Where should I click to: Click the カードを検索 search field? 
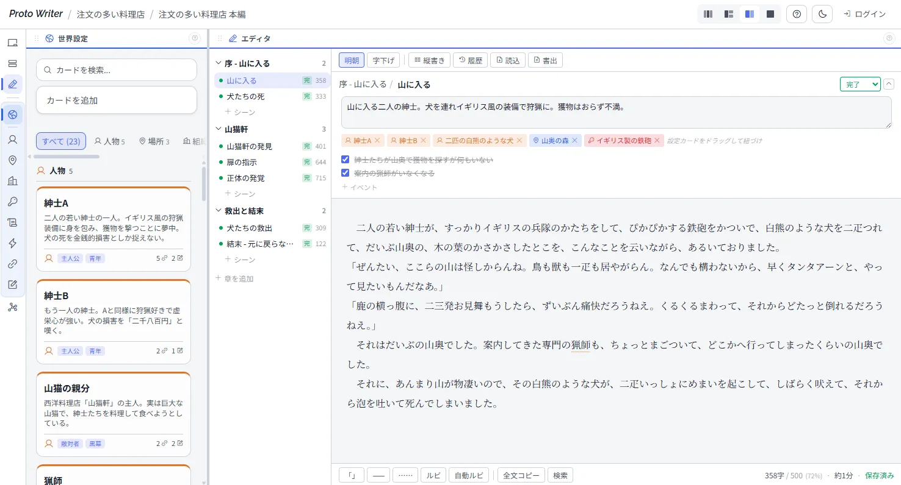[x=116, y=70]
